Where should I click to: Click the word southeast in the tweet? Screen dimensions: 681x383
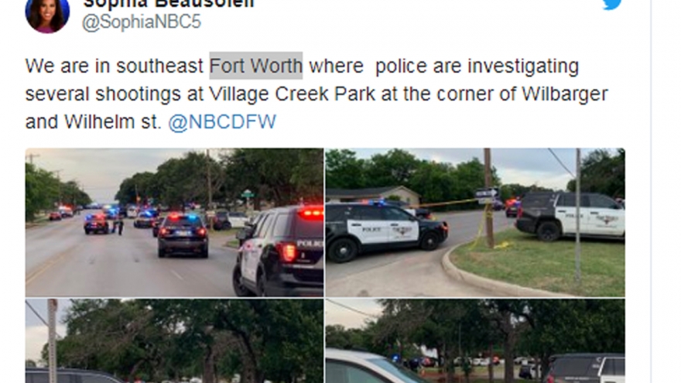click(x=159, y=67)
